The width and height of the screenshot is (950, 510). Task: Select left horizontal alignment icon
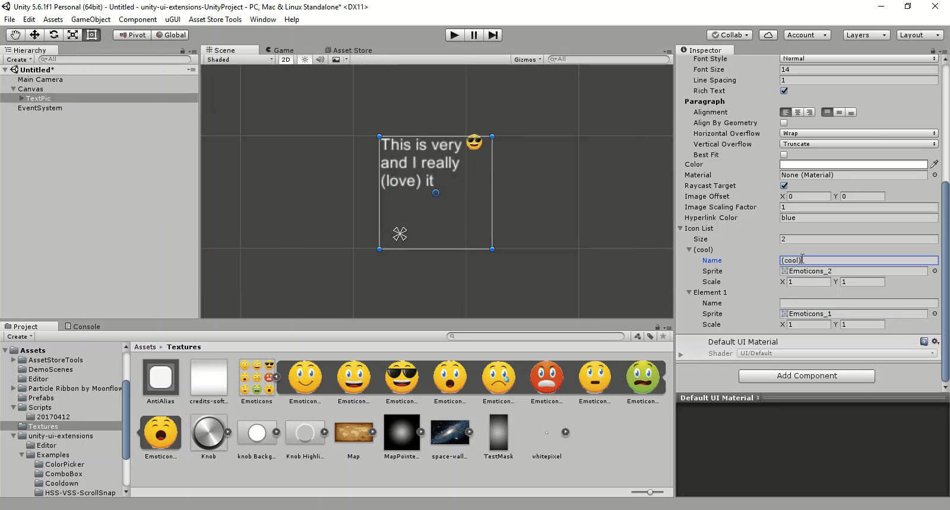[x=786, y=112]
